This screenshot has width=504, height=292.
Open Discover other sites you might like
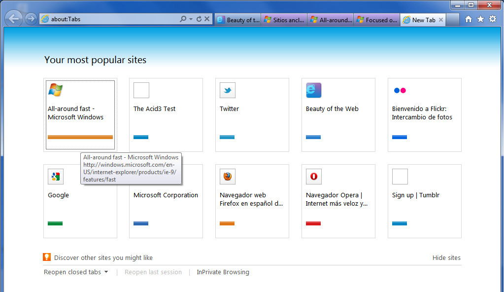[103, 257]
